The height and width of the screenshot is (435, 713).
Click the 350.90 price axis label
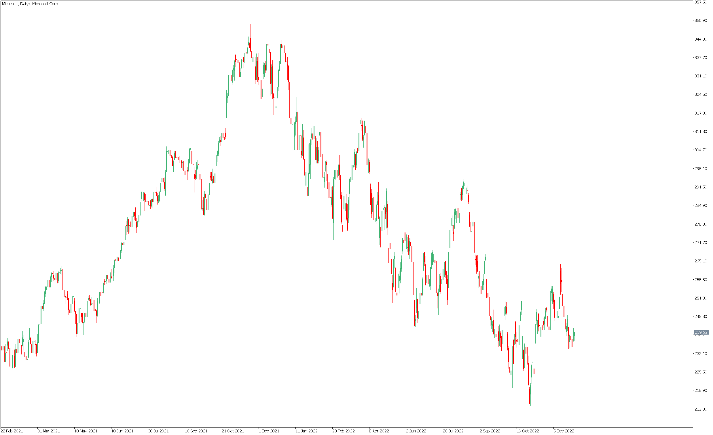(701, 20)
